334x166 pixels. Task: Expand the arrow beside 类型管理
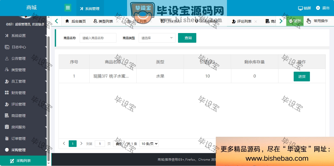[46, 70]
